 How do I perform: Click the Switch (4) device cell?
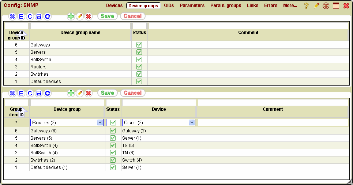pyautogui.click(x=159, y=160)
